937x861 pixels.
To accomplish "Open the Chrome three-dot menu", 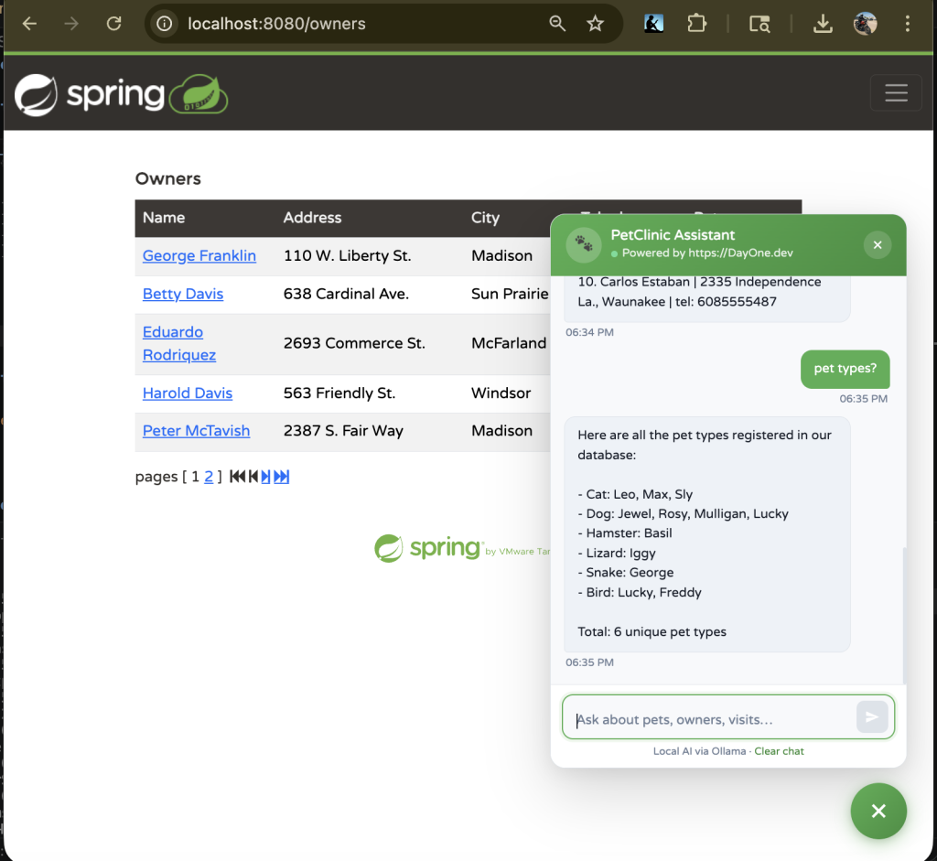I will point(908,24).
